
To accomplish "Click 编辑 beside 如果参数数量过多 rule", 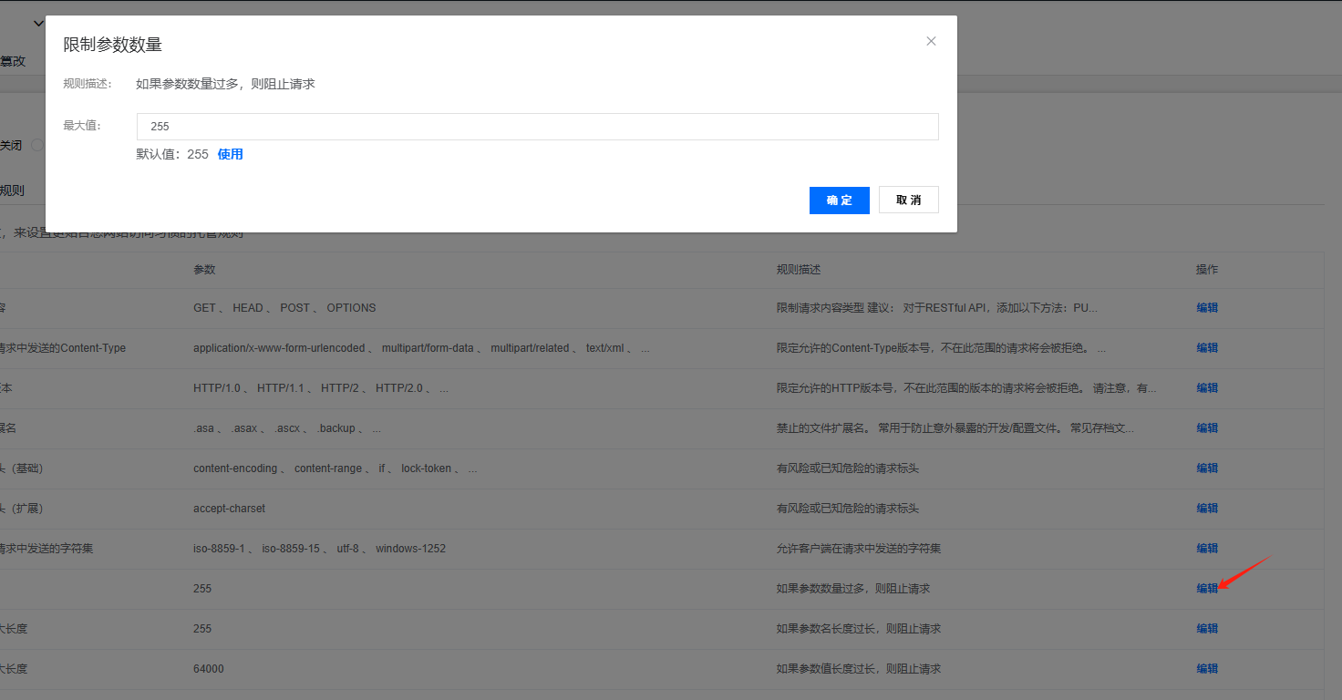I will click(1207, 589).
